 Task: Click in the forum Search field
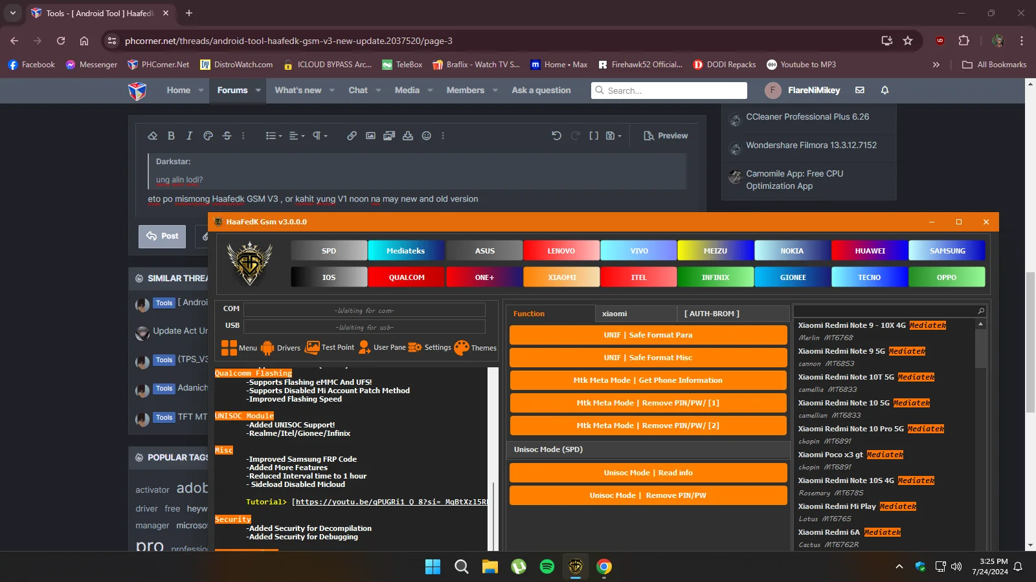pyautogui.click(x=669, y=91)
